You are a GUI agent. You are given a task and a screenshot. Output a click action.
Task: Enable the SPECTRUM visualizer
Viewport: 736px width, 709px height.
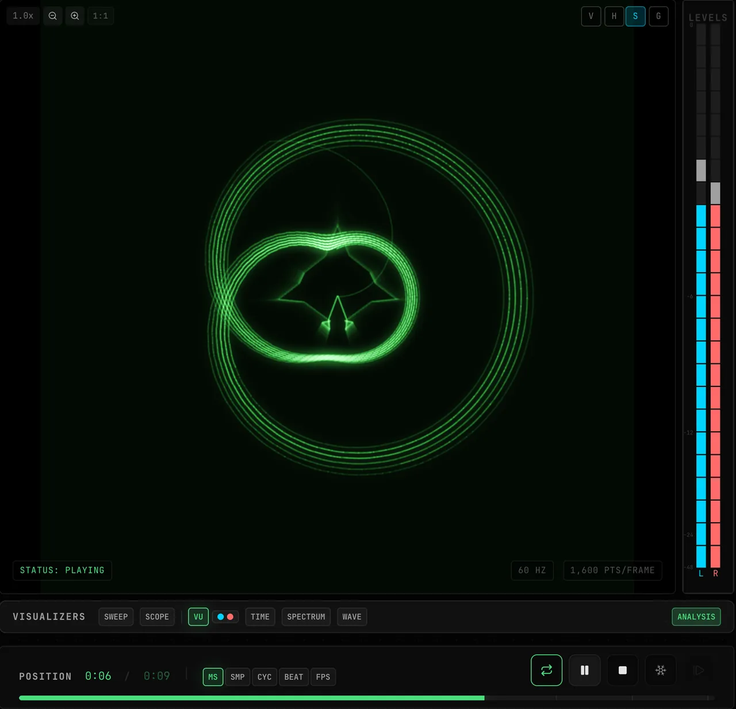(306, 617)
